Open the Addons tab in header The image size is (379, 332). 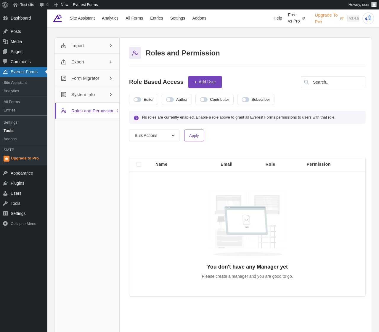click(x=199, y=18)
